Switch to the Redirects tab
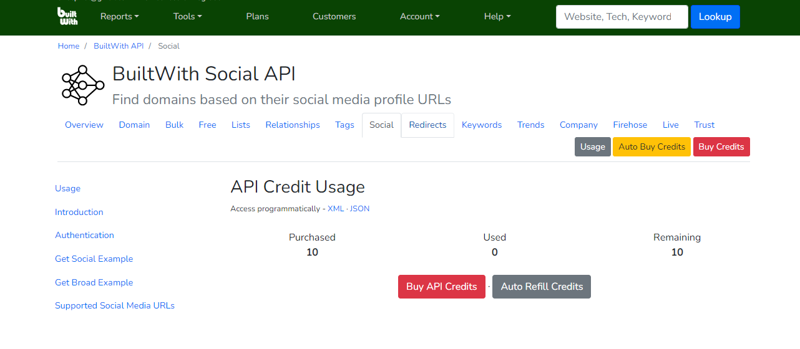 click(x=427, y=125)
